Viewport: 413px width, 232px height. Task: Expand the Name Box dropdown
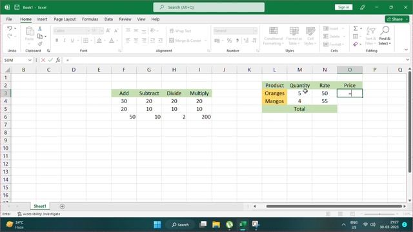click(30, 60)
